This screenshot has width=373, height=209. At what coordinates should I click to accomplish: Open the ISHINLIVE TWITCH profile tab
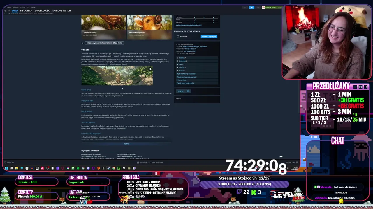(x=61, y=11)
